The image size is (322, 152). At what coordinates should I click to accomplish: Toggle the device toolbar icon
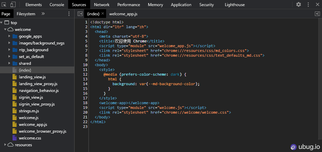13,5
